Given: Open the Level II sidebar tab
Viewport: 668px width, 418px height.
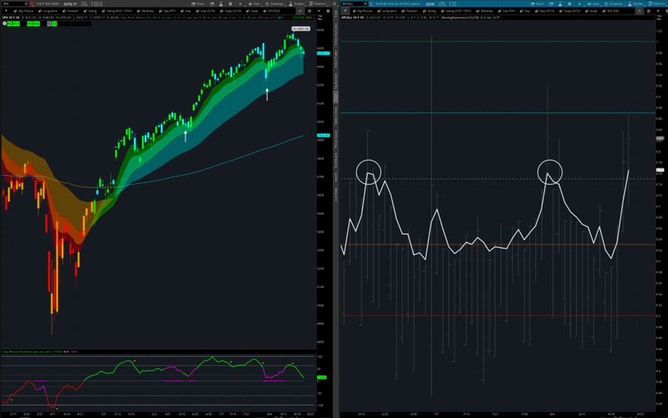Looking at the screenshot, I should (x=336, y=177).
